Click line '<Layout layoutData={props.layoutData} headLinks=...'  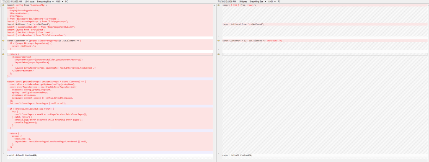tap(55, 68)
